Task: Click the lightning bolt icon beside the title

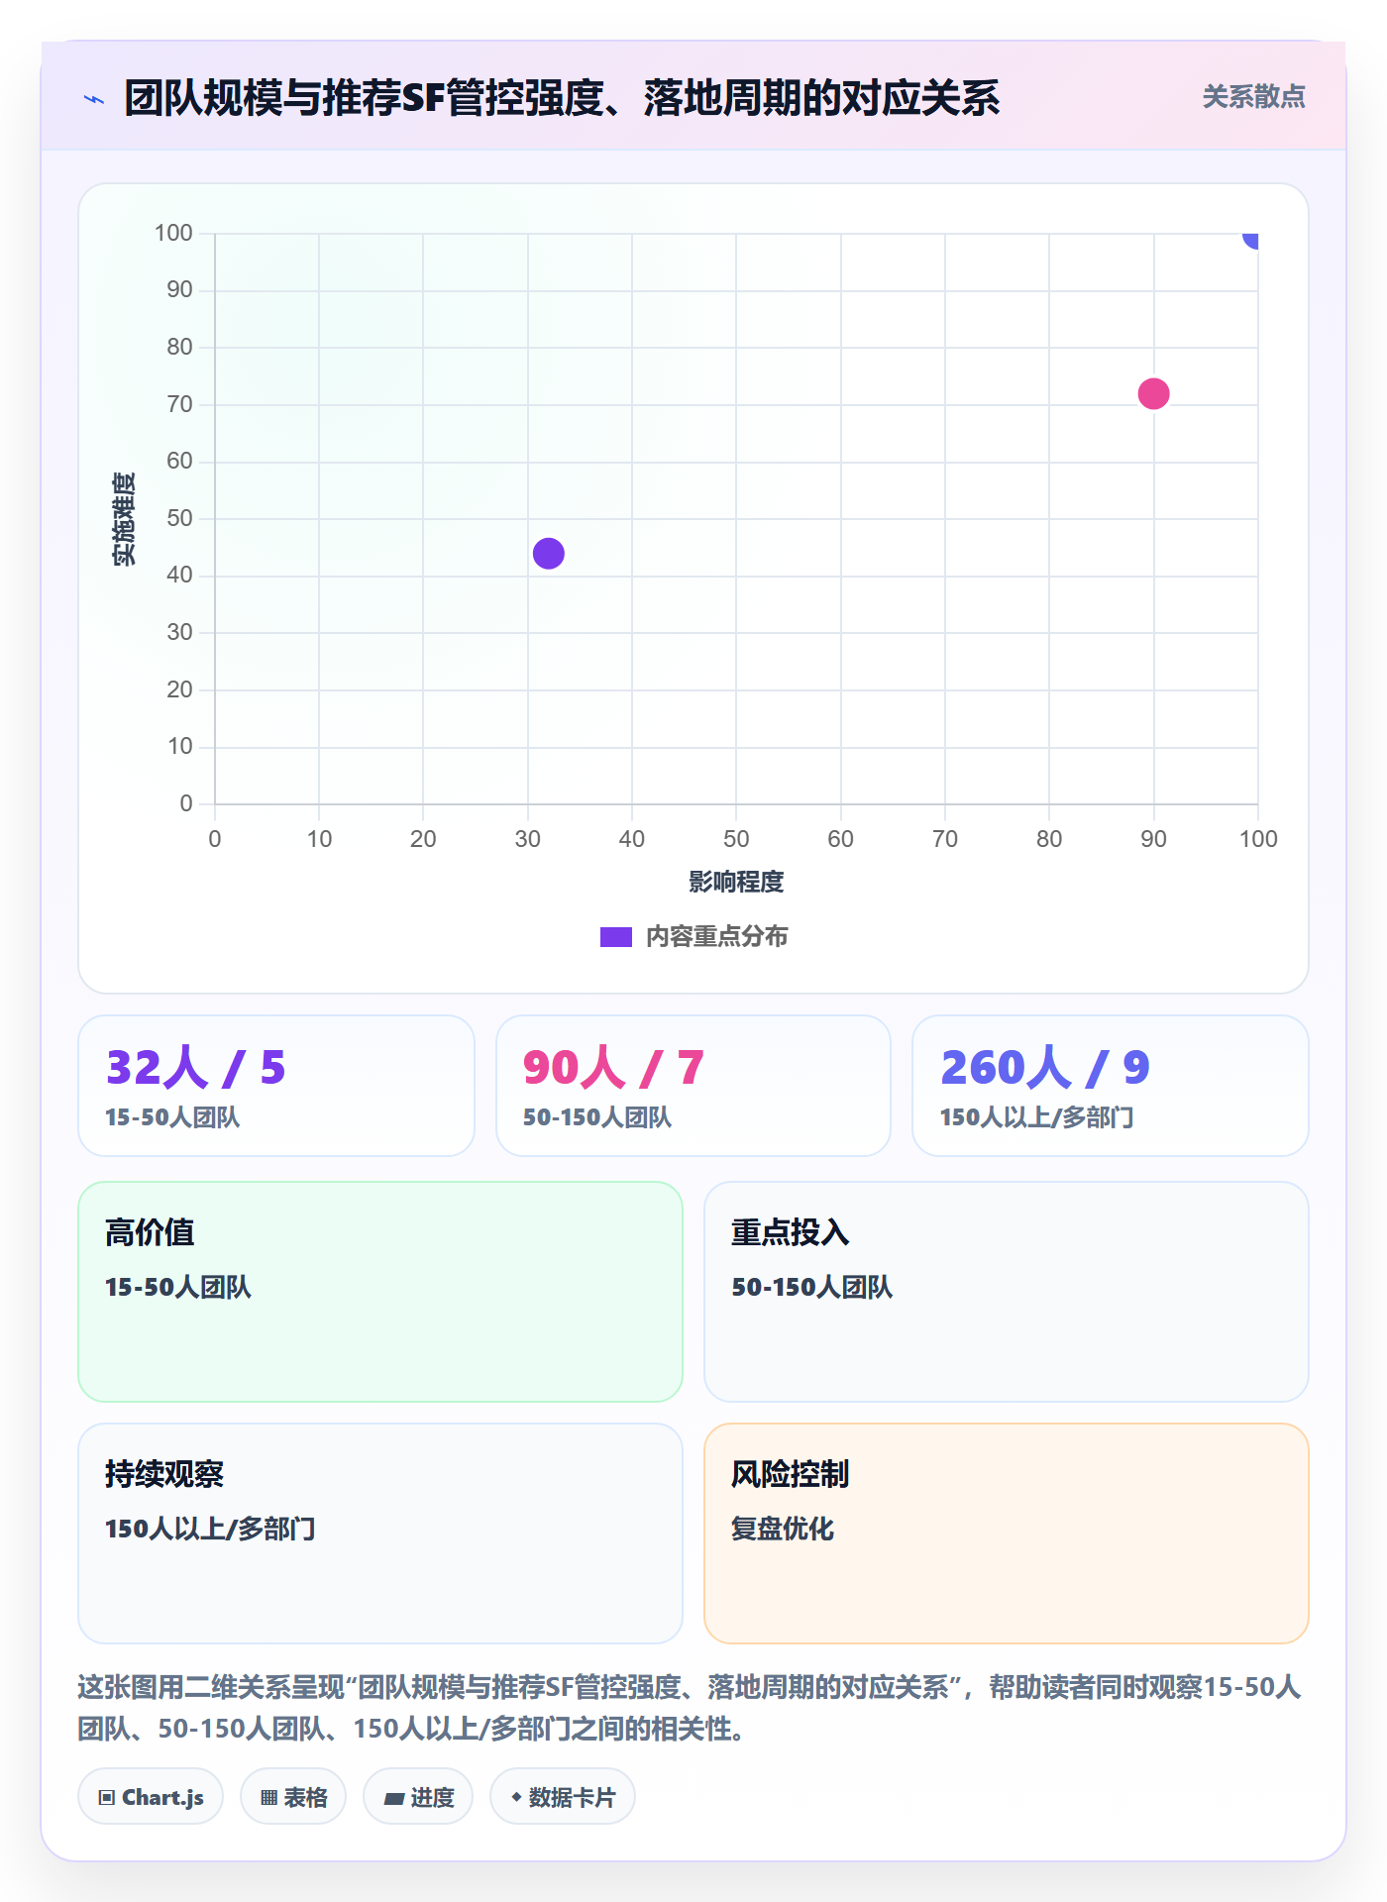Action: tap(94, 99)
